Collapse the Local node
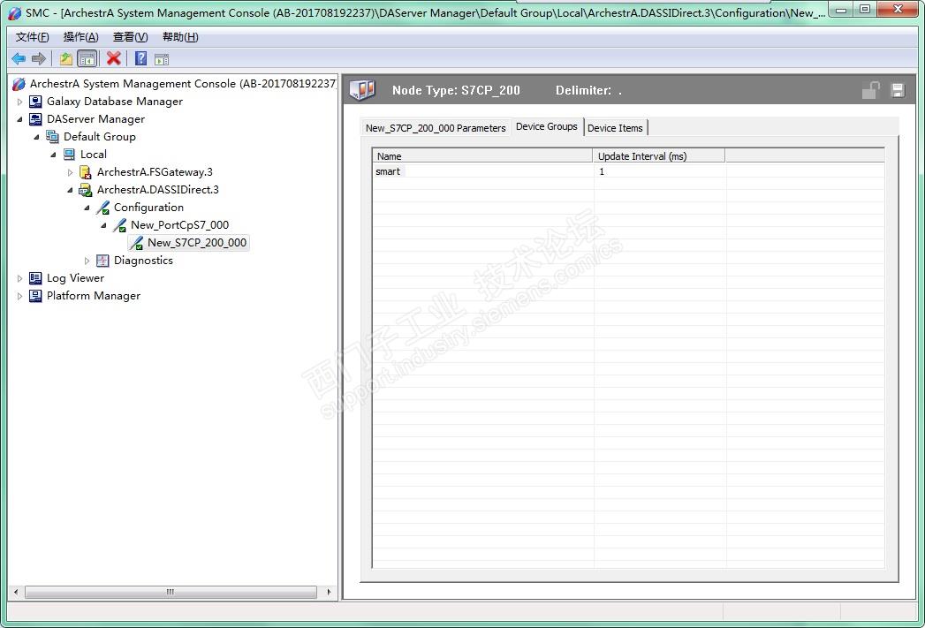Viewport: 925px width, 628px height. click(x=53, y=155)
